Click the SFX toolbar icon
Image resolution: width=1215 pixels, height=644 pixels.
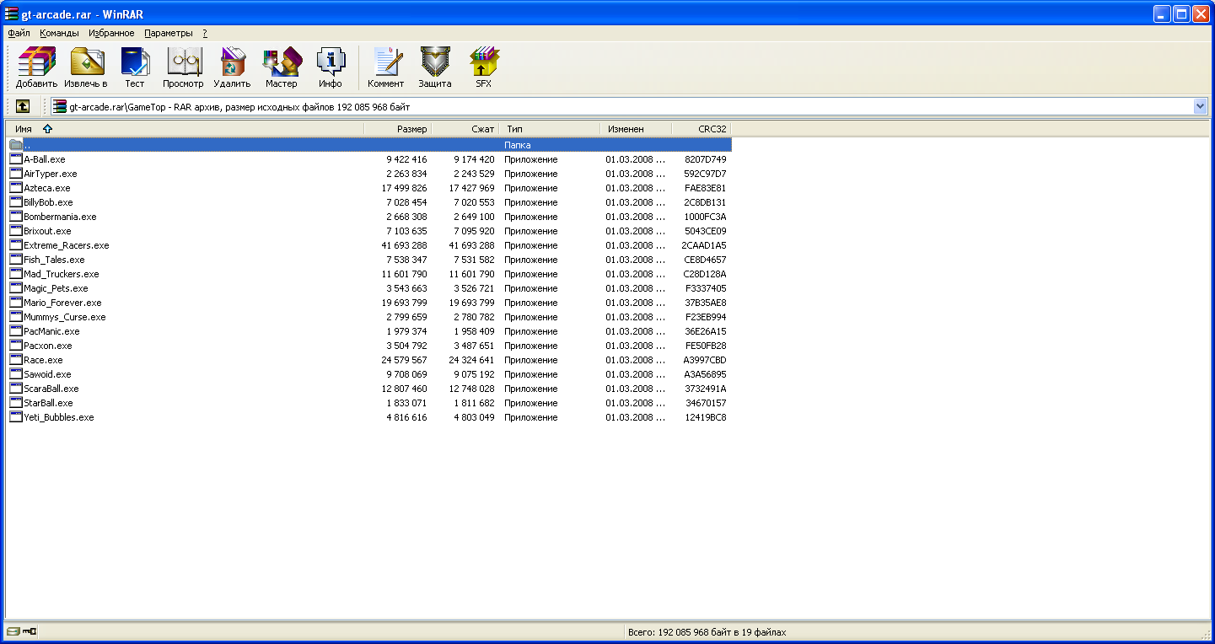[x=483, y=67]
